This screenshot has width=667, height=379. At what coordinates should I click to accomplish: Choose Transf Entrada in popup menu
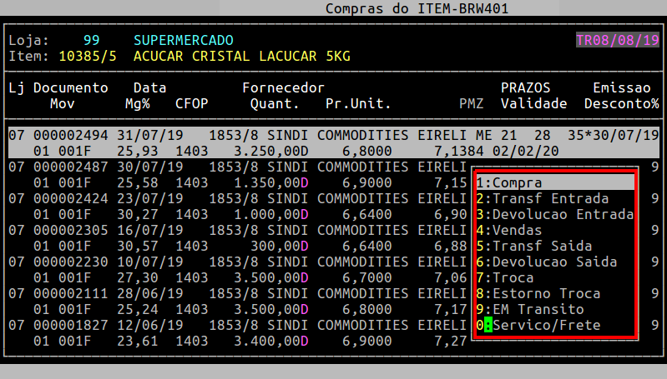(553, 198)
